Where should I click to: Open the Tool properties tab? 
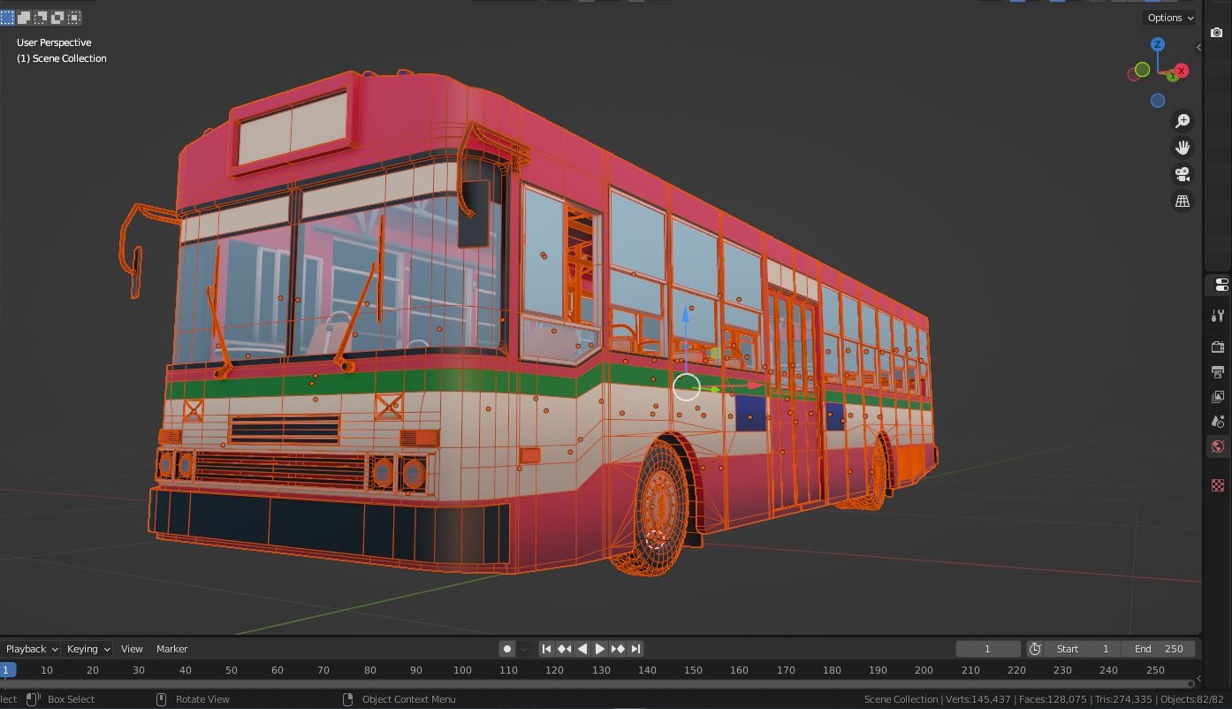pos(1217,315)
